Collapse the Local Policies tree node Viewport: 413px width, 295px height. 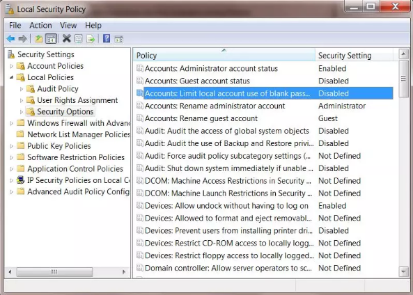(x=11, y=77)
